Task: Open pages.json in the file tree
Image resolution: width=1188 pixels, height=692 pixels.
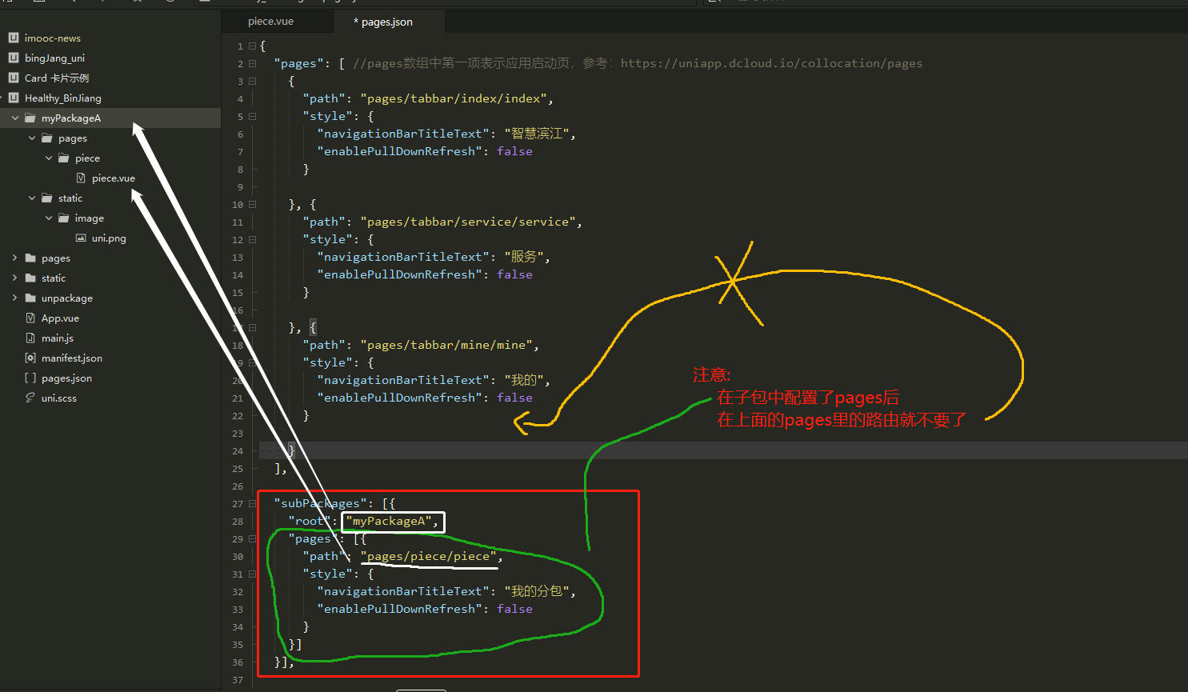Action: (66, 378)
